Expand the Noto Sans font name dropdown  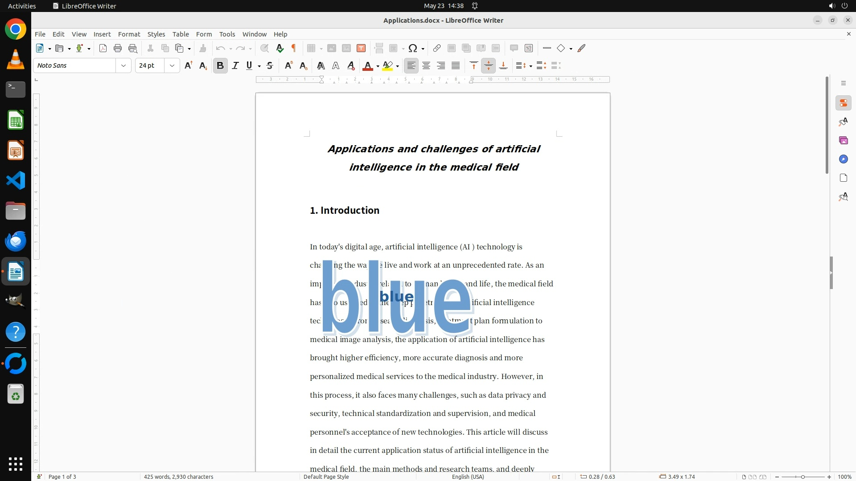123,66
